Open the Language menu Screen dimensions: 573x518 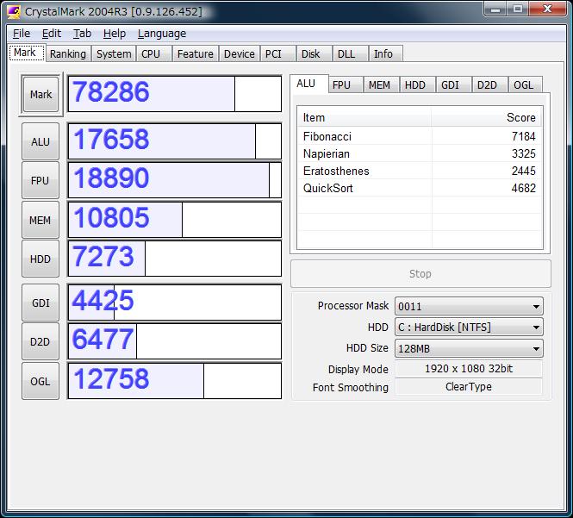[161, 33]
